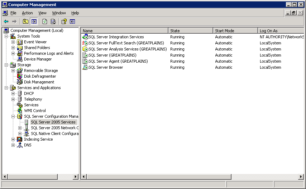306x189 pixels.
Task: Restore the inner MMC child window
Action: (x=294, y=13)
